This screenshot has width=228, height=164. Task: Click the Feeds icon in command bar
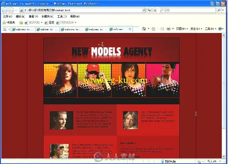click(154, 29)
